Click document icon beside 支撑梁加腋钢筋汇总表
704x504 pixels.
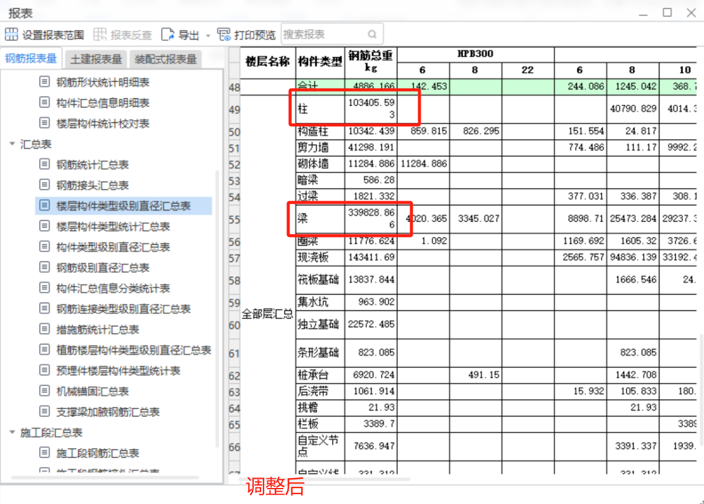[44, 412]
